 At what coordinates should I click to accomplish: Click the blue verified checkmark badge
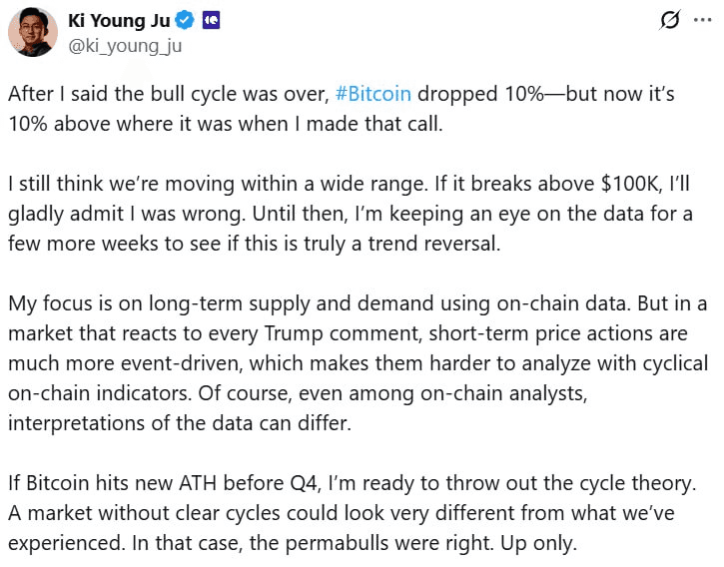[x=186, y=20]
